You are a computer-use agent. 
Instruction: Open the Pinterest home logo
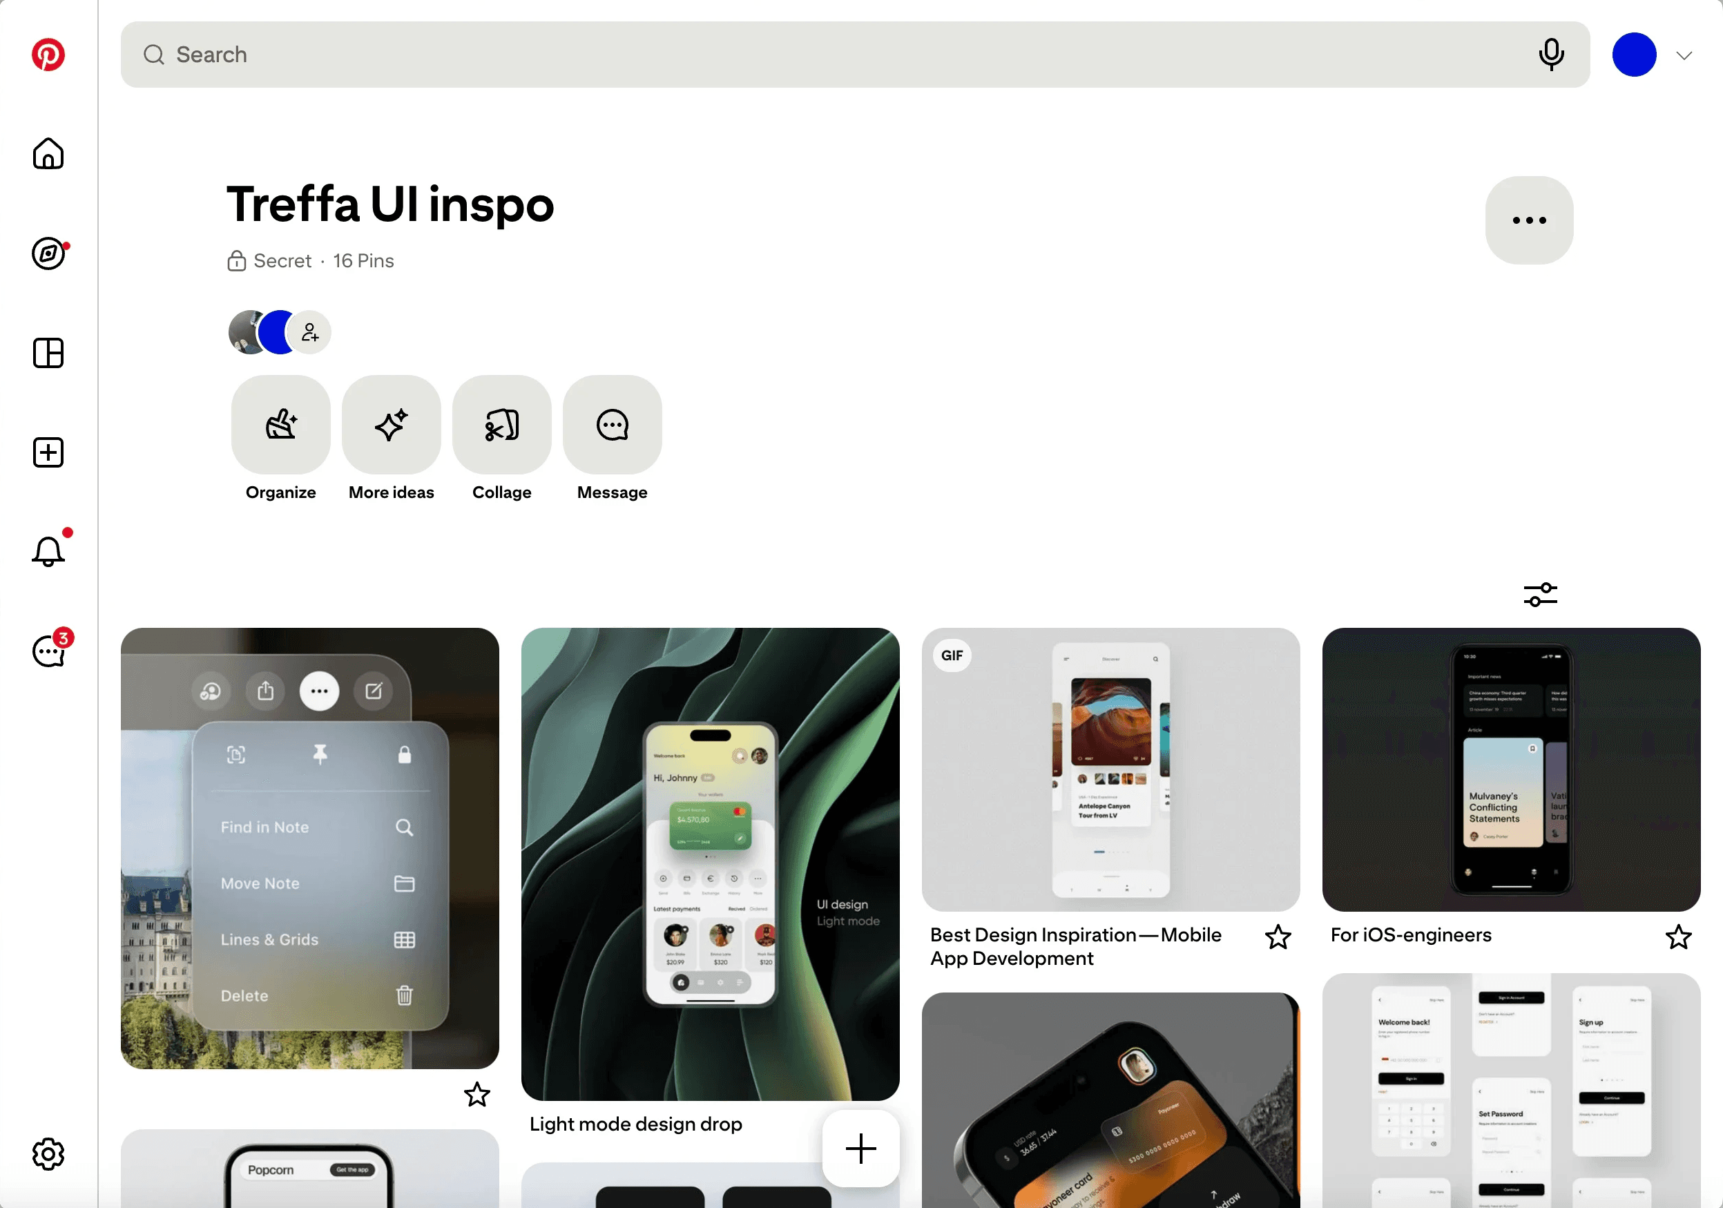point(48,55)
